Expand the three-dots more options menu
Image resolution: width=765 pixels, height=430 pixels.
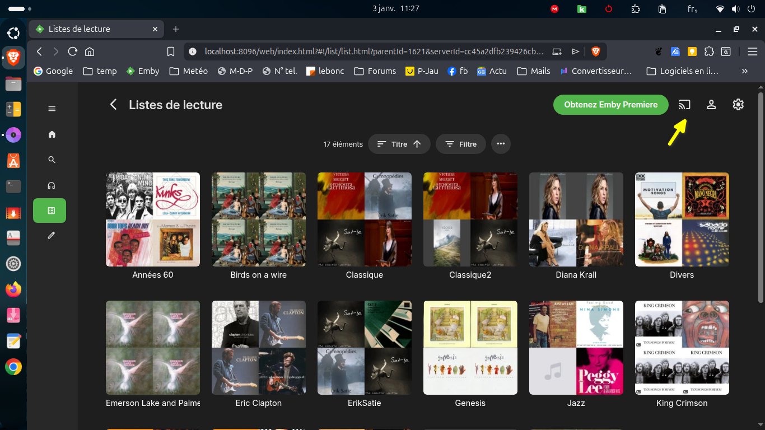tap(501, 144)
